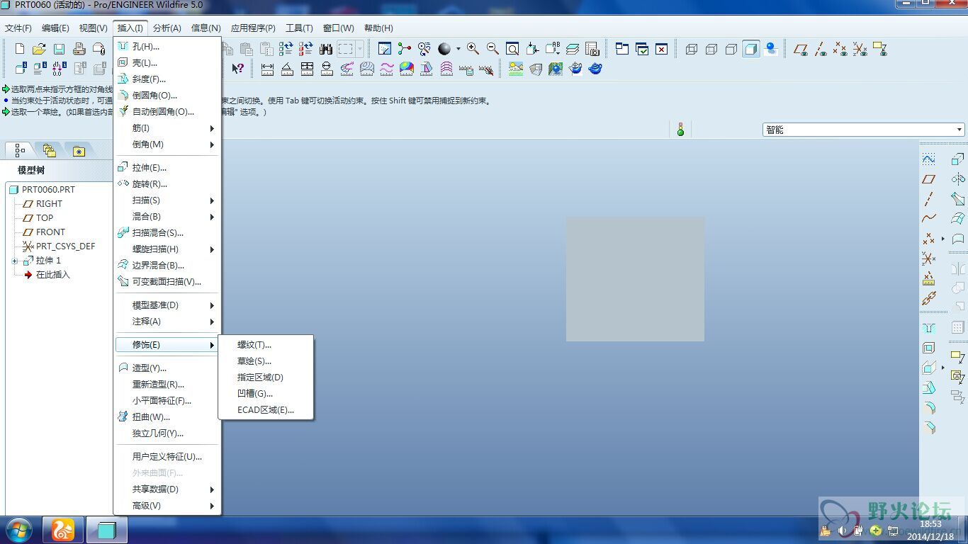Switch to the Model Tree tab
Screen dimensions: 968x544
coord(20,150)
